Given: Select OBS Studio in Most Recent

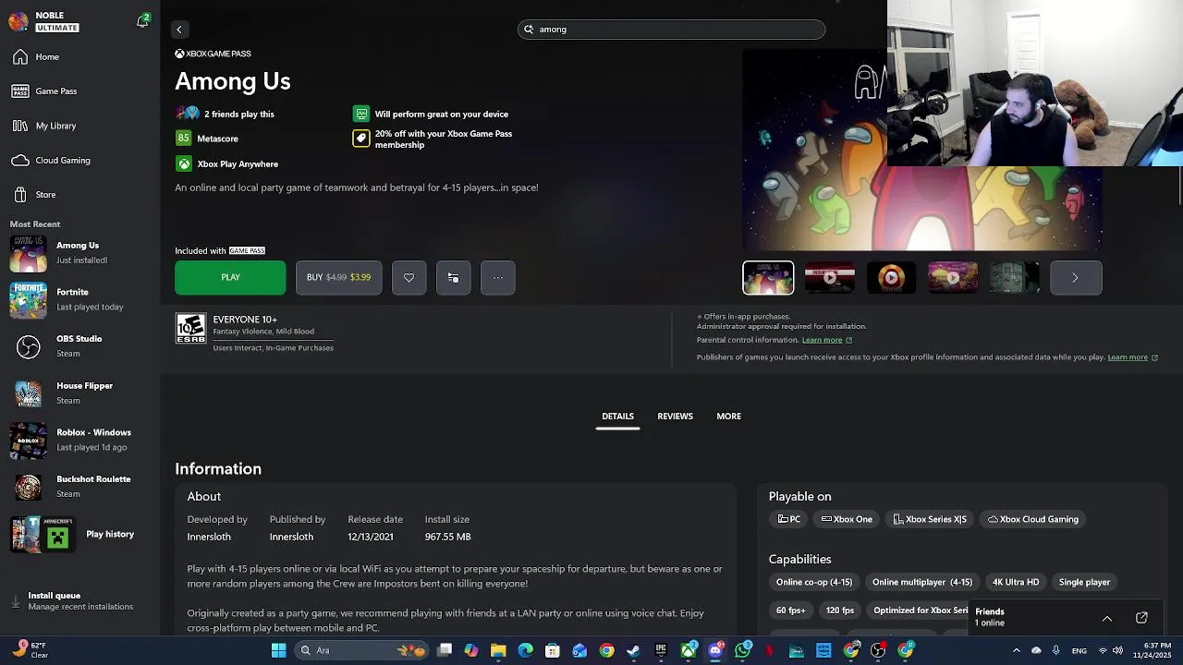Looking at the screenshot, I should coord(80,346).
